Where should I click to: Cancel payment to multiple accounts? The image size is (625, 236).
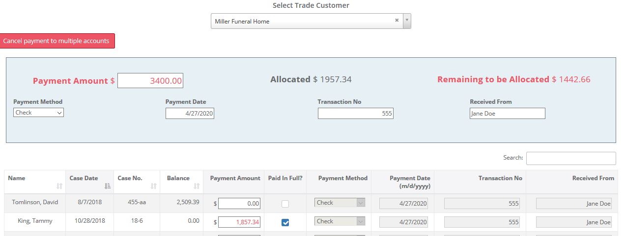tap(57, 41)
